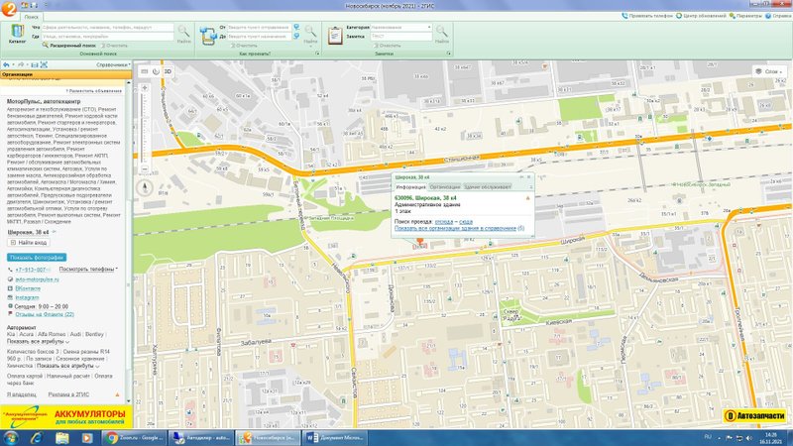Zoom out with the minus button

[145, 169]
